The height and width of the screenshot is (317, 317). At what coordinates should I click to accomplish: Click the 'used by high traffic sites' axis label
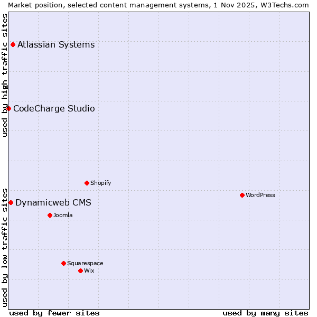pos(5,76)
